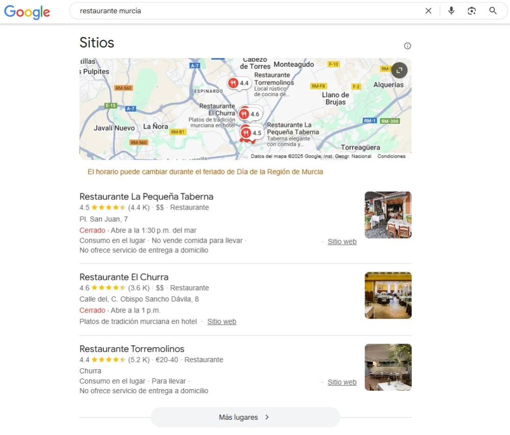The height and width of the screenshot is (435, 510).
Task: Select the 4.5 restaurant pin on the map
Action: [x=251, y=133]
